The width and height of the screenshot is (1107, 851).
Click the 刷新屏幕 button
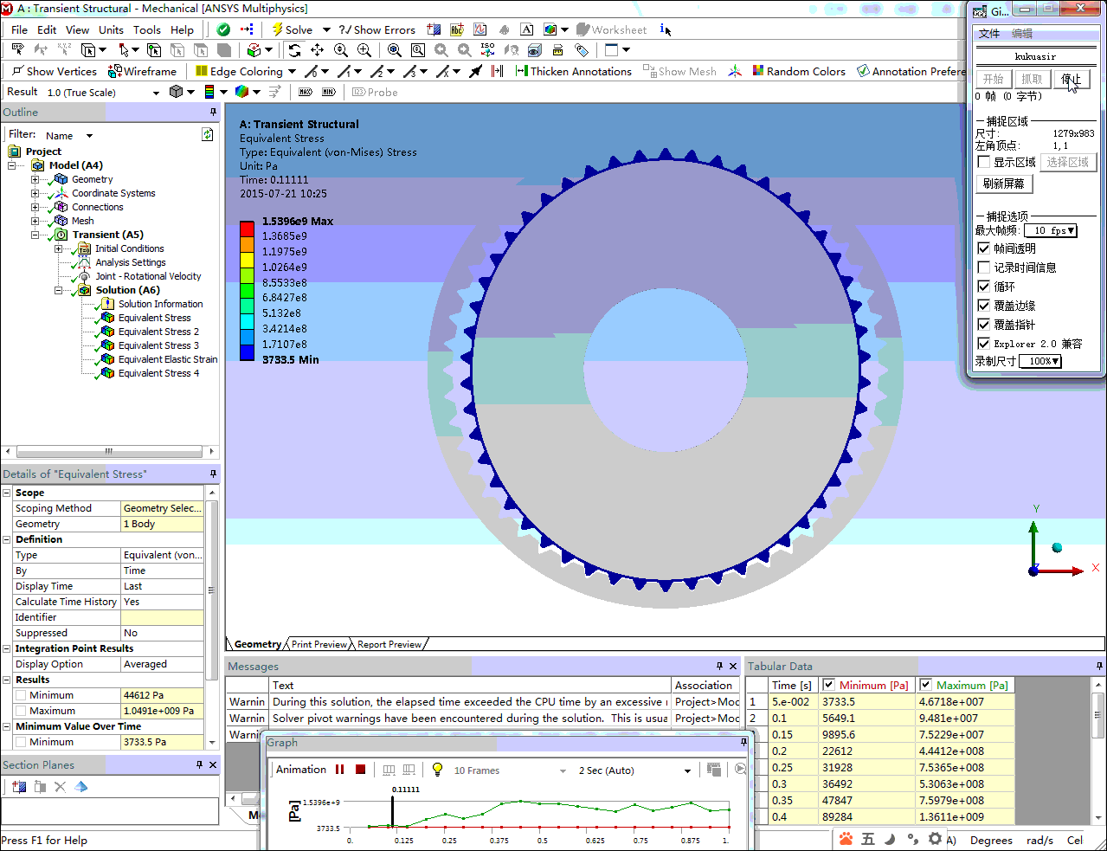coord(1004,184)
